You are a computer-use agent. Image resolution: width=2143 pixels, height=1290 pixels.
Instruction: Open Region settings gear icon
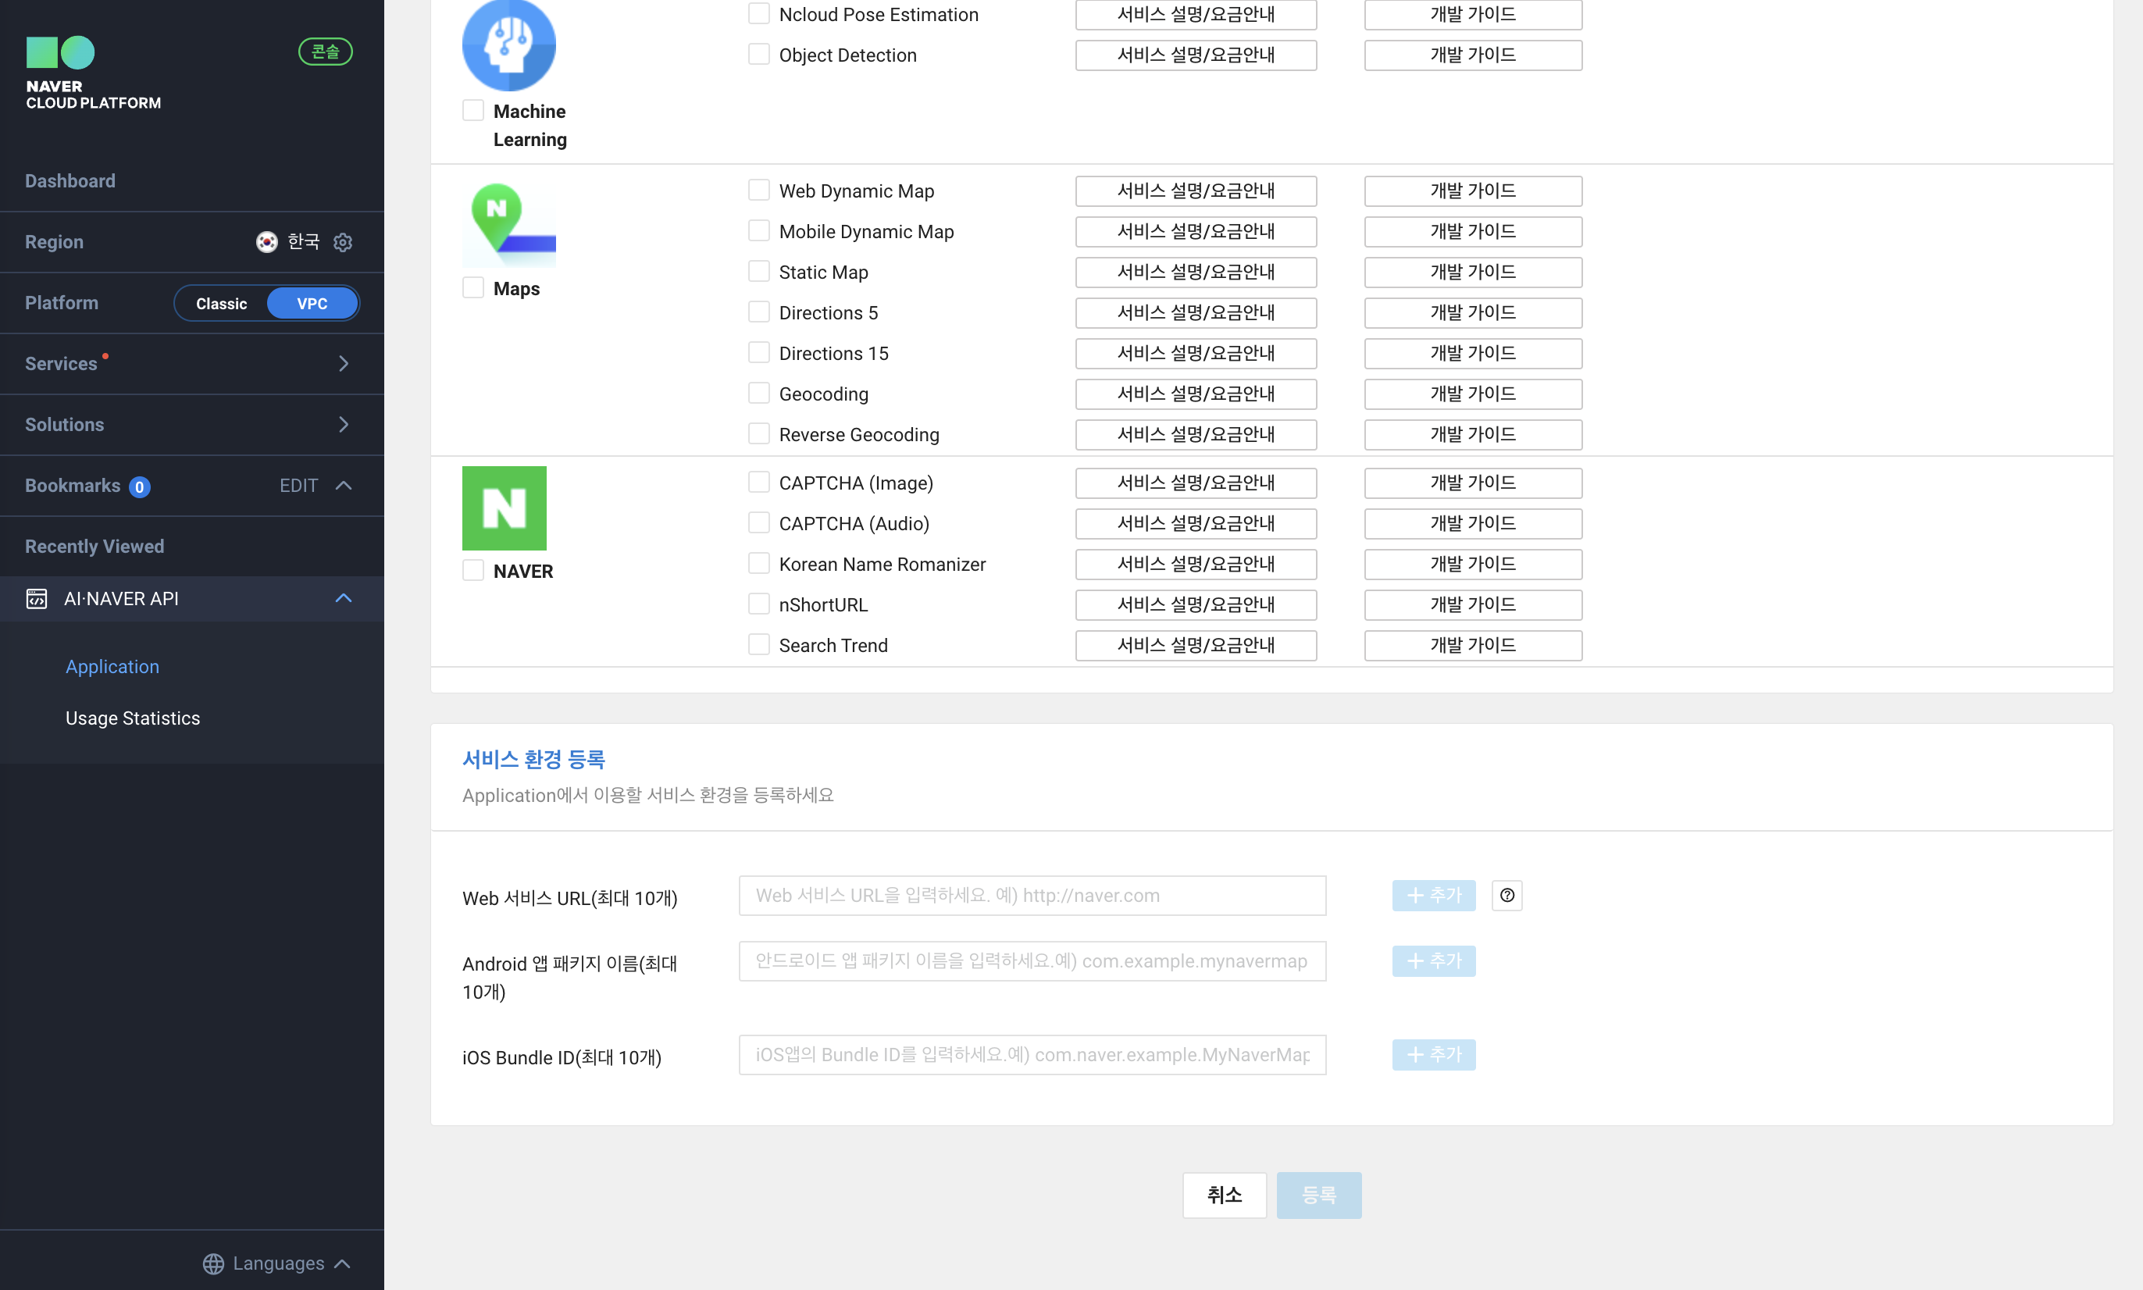(343, 241)
